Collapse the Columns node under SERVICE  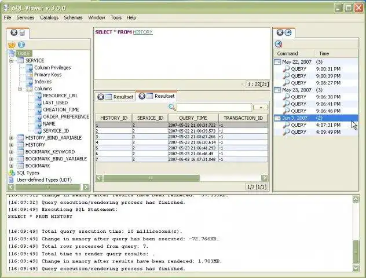20,89
